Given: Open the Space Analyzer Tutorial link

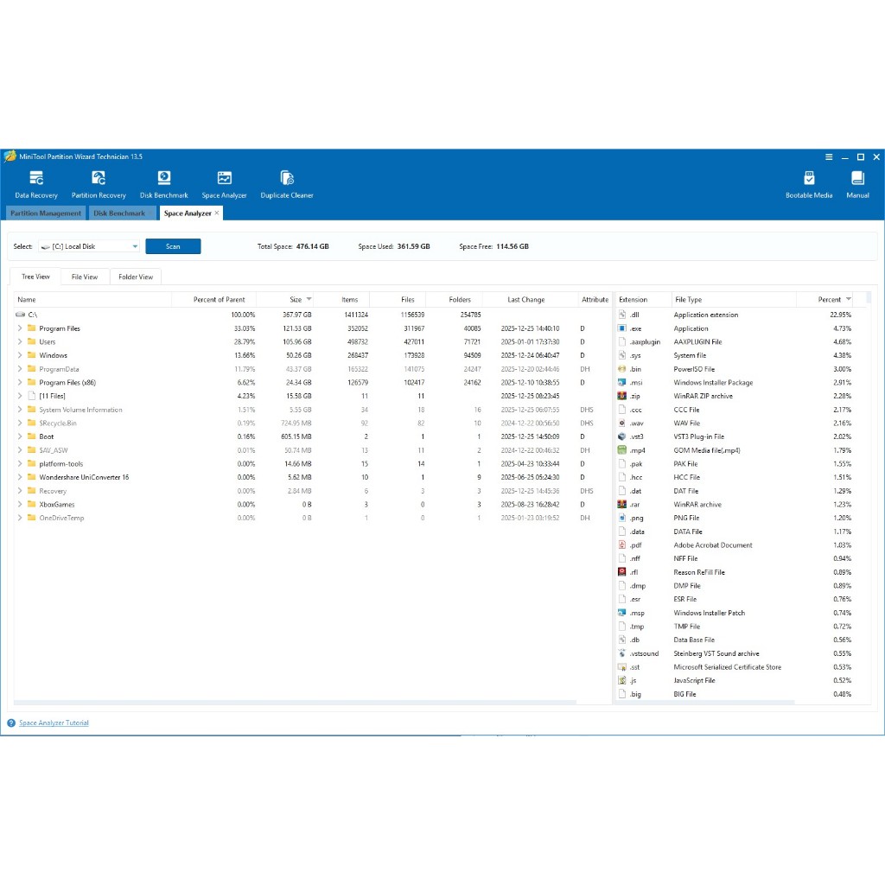Looking at the screenshot, I should (x=54, y=723).
